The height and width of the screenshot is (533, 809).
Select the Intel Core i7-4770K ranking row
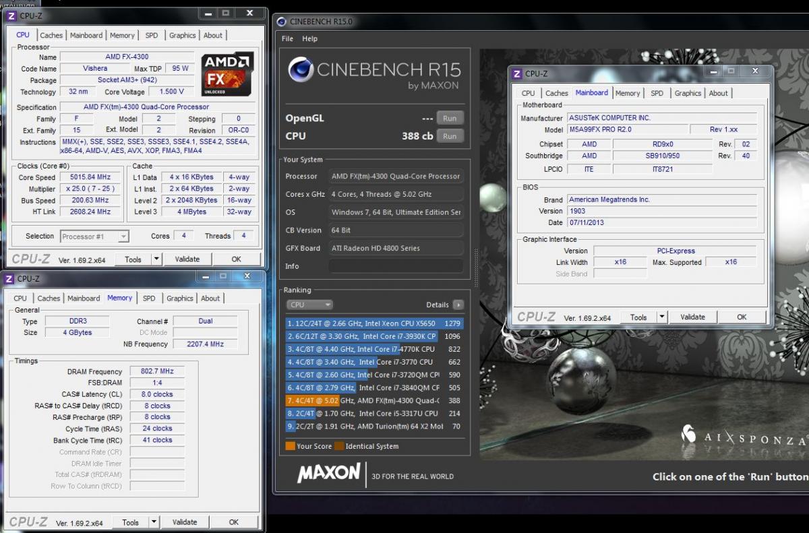click(374, 349)
